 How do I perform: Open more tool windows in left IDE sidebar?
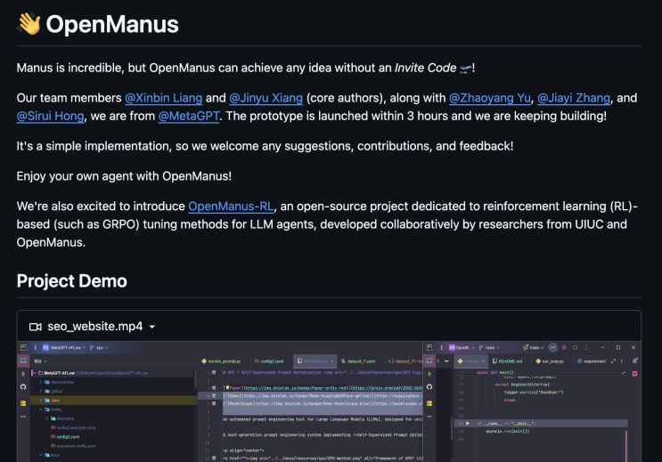23,417
